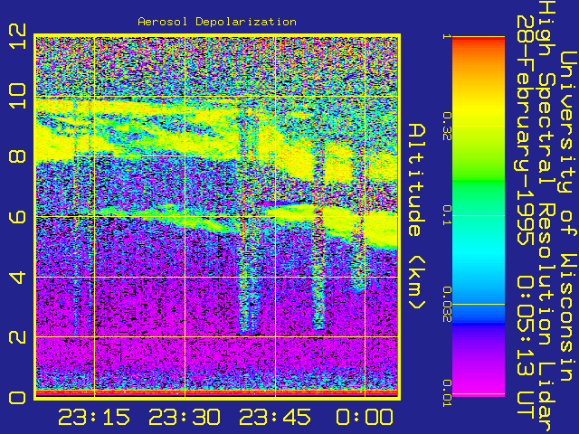This screenshot has height=434, width=579.
Task: Select the 23:45 time axis label
Action: click(x=275, y=417)
